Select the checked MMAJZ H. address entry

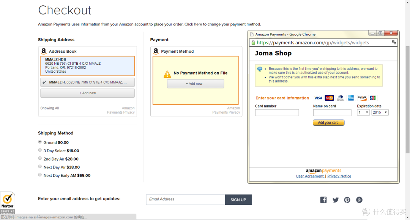coord(87,83)
